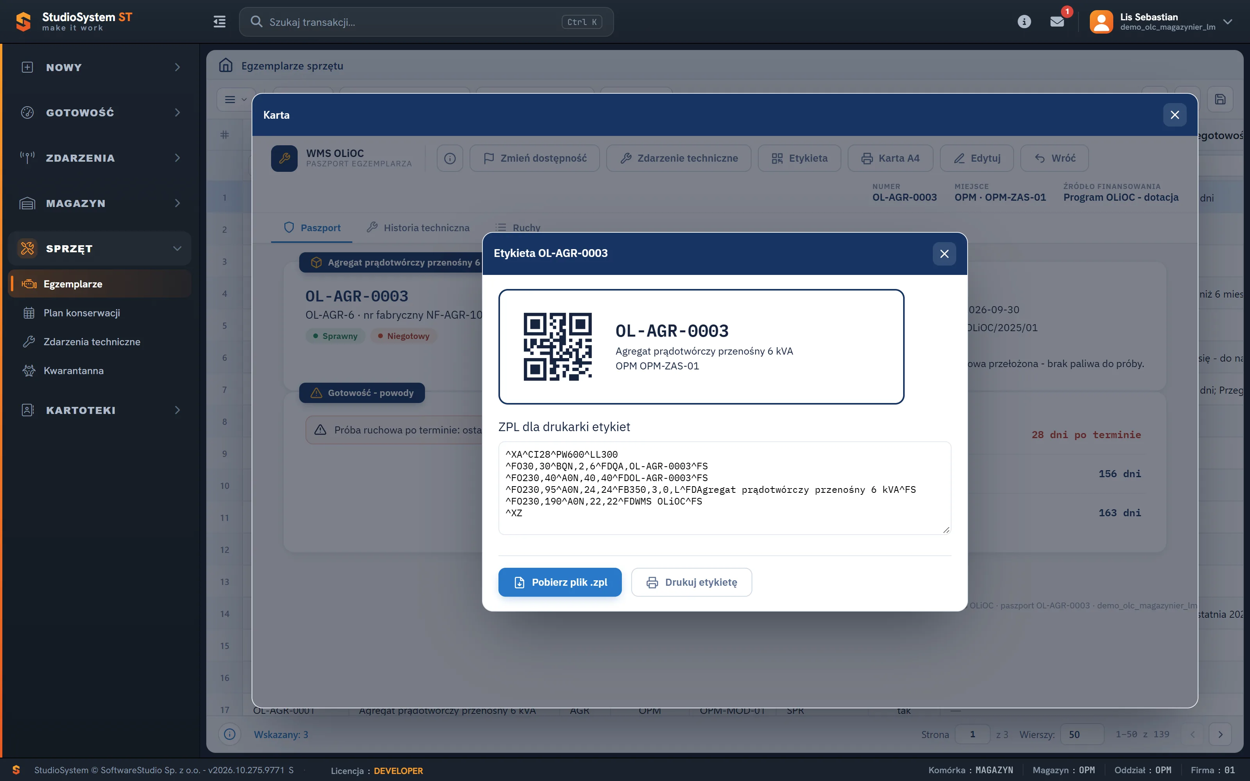Click the Edytuj button
The height and width of the screenshot is (781, 1250).
point(977,158)
